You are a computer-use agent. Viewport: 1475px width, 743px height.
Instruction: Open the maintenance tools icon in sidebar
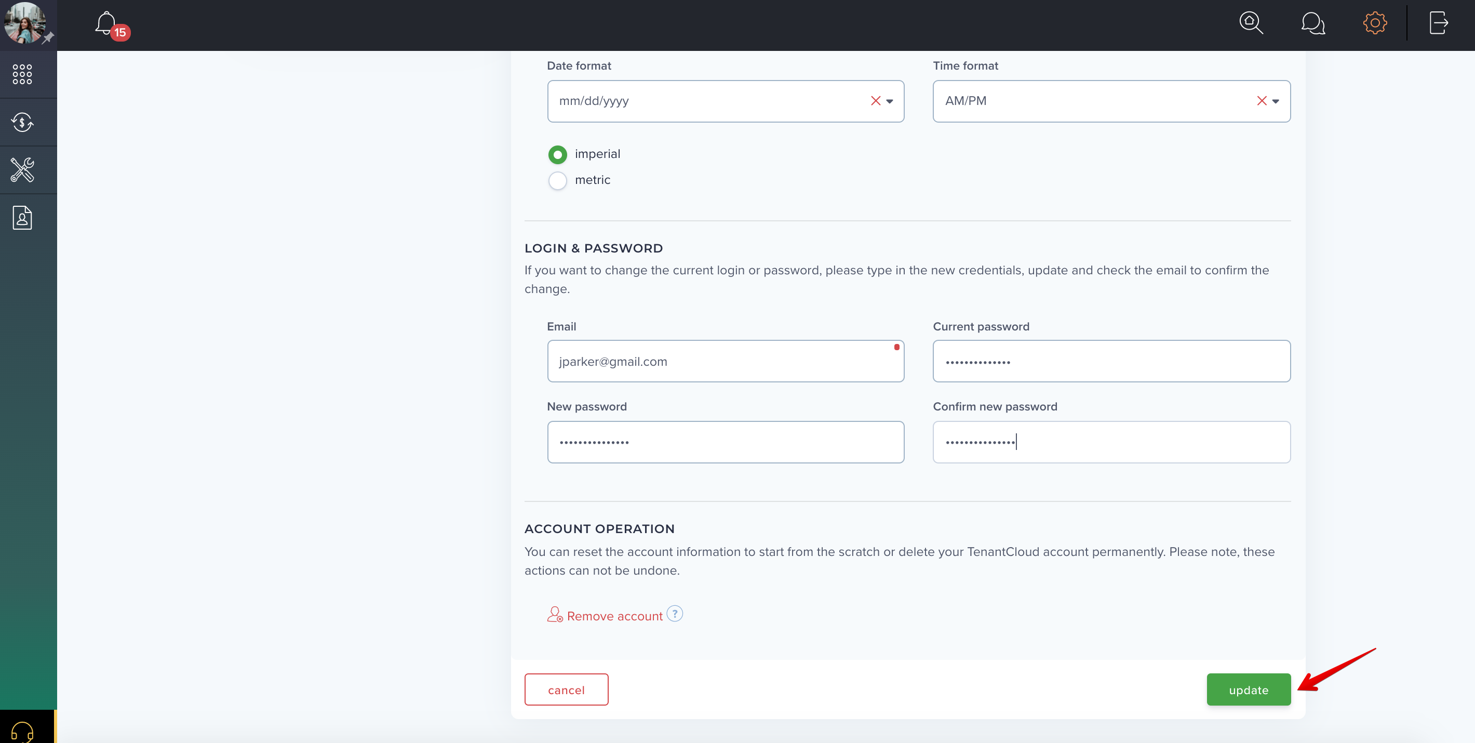pos(22,170)
